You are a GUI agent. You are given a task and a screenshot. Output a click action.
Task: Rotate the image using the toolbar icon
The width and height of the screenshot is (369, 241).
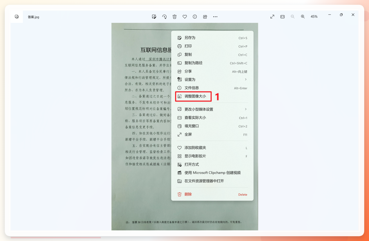pos(164,17)
